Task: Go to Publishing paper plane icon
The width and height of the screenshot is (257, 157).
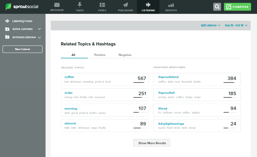Action: [x=126, y=5]
